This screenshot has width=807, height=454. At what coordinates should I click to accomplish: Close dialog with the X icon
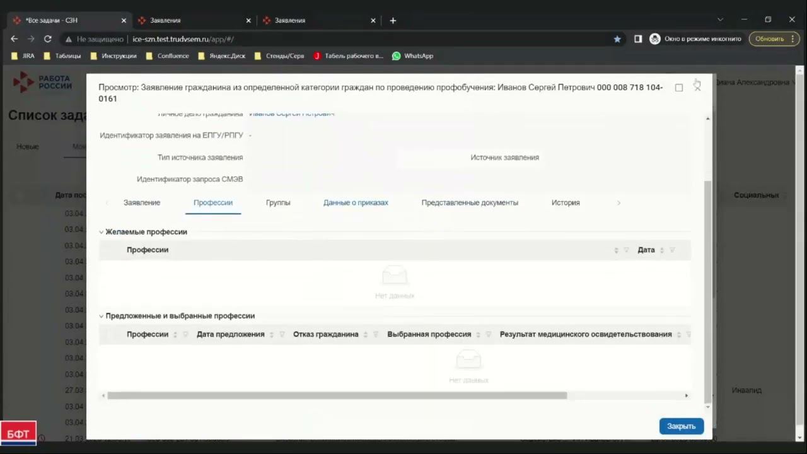tap(697, 88)
